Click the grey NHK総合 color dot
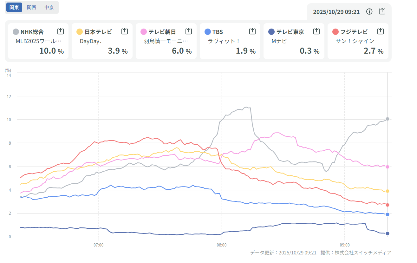The image size is (417, 263). (16, 32)
